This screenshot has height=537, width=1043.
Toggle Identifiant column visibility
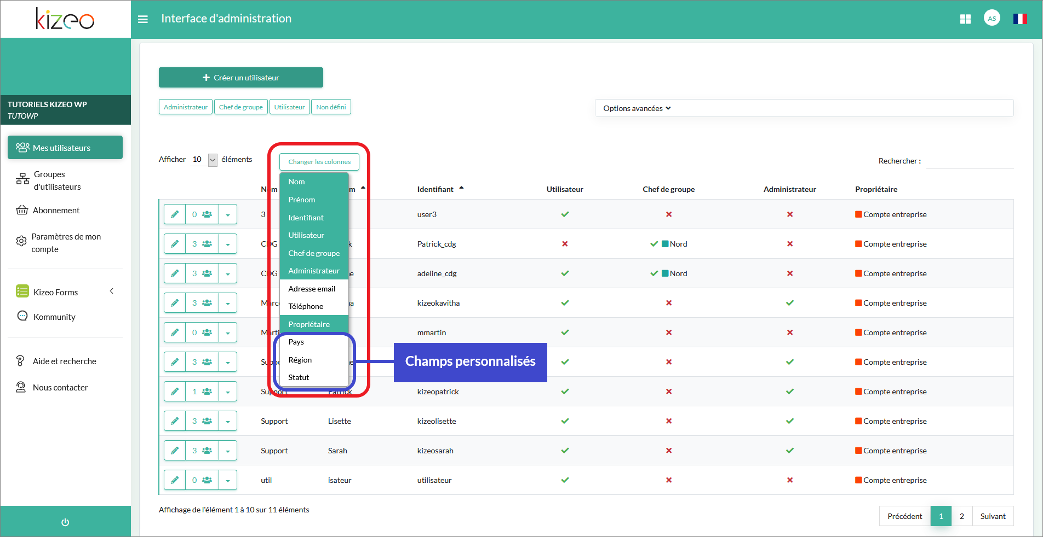click(314, 218)
